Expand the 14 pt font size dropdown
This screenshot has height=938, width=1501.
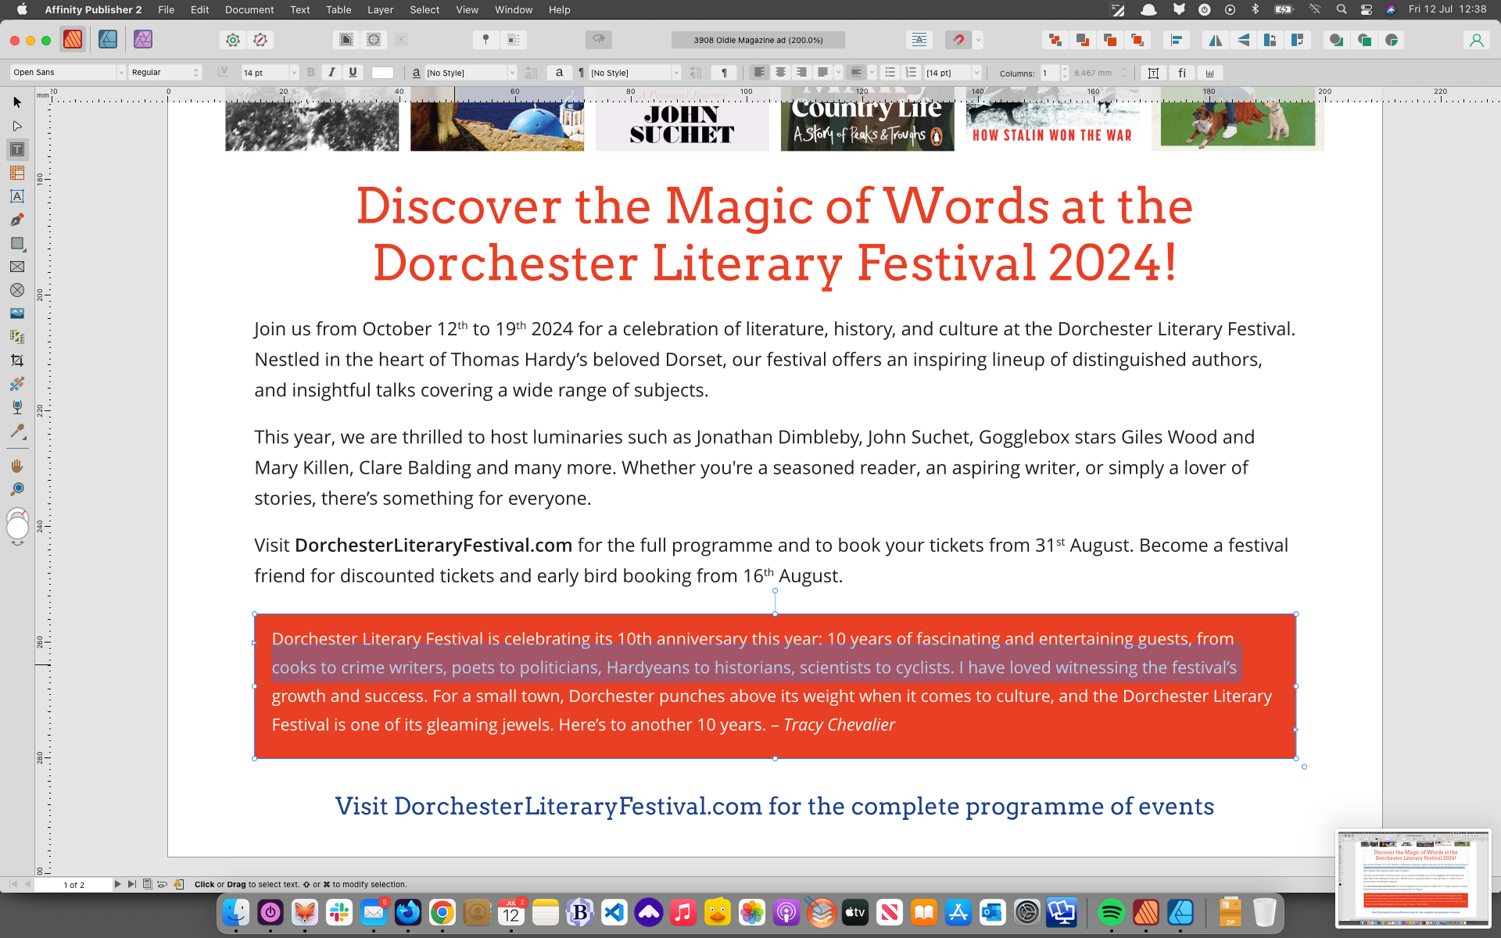pyautogui.click(x=294, y=73)
